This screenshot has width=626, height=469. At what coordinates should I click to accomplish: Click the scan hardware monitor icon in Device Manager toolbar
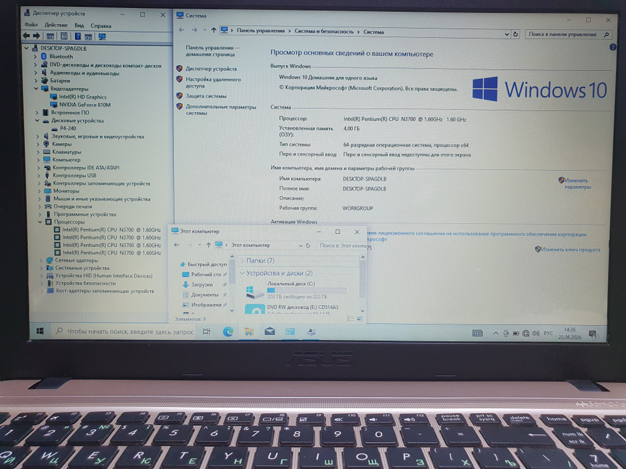point(102,37)
